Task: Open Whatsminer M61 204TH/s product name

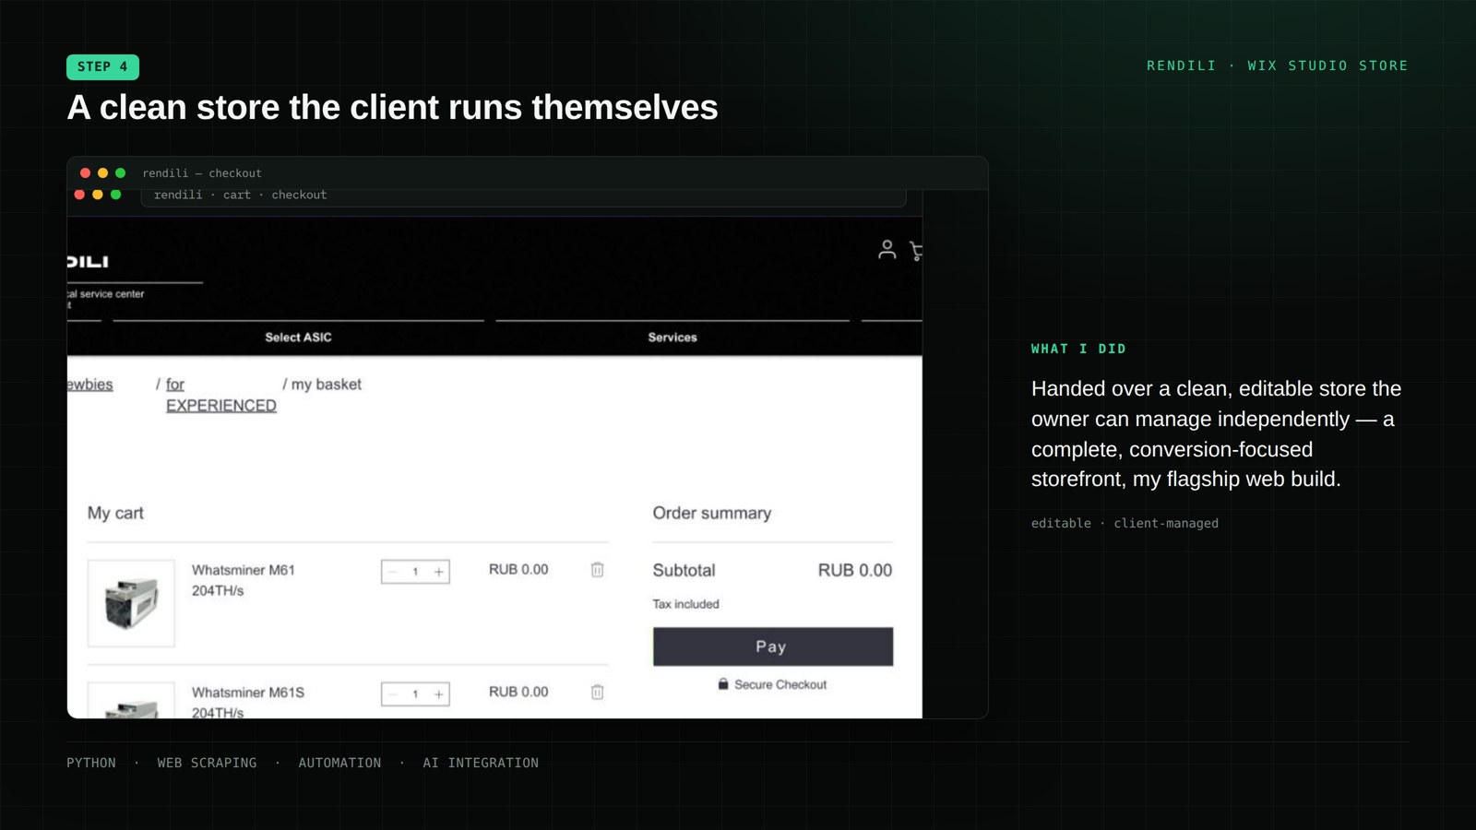Action: click(x=244, y=580)
